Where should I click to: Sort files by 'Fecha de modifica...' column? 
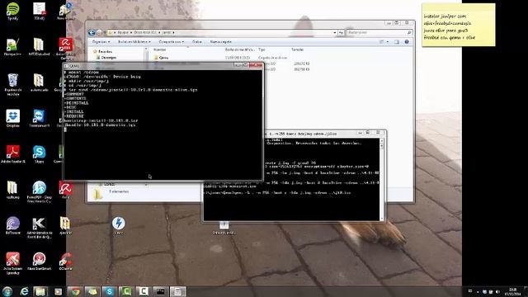(x=239, y=49)
